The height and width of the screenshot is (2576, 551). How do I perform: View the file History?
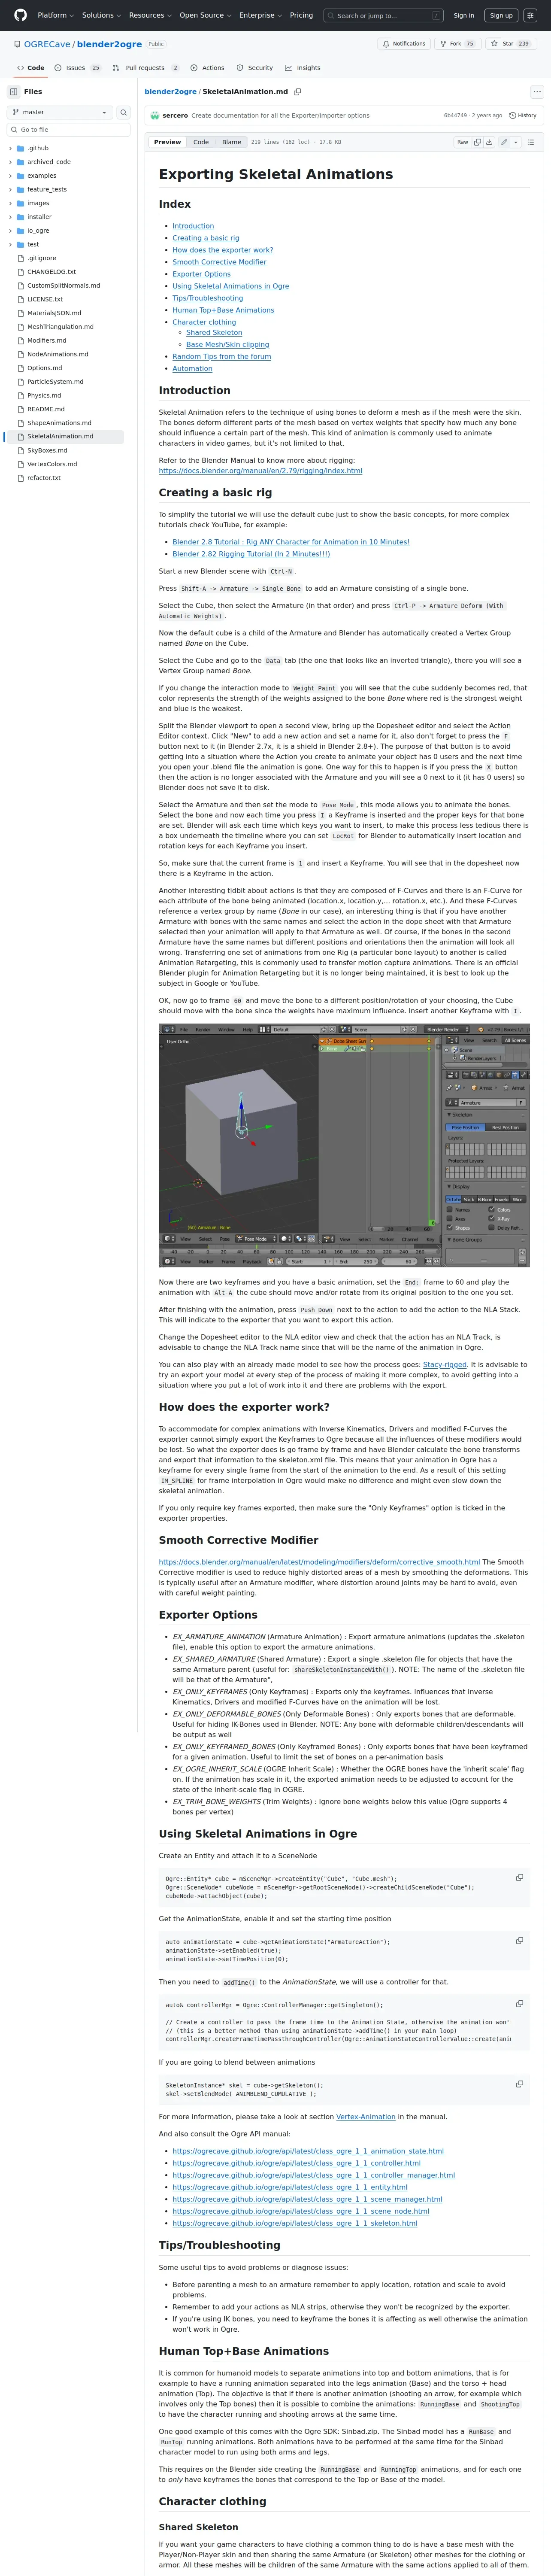[x=523, y=116]
